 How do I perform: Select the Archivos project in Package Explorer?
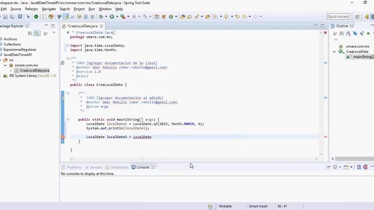coord(11,39)
